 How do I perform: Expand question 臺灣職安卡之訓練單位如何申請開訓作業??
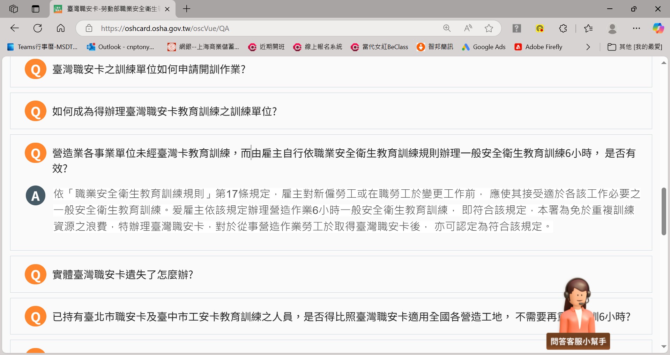pyautogui.click(x=149, y=69)
